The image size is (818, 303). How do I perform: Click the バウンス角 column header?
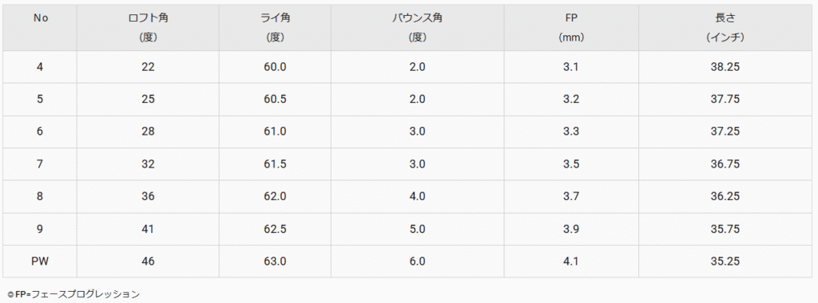click(x=417, y=28)
